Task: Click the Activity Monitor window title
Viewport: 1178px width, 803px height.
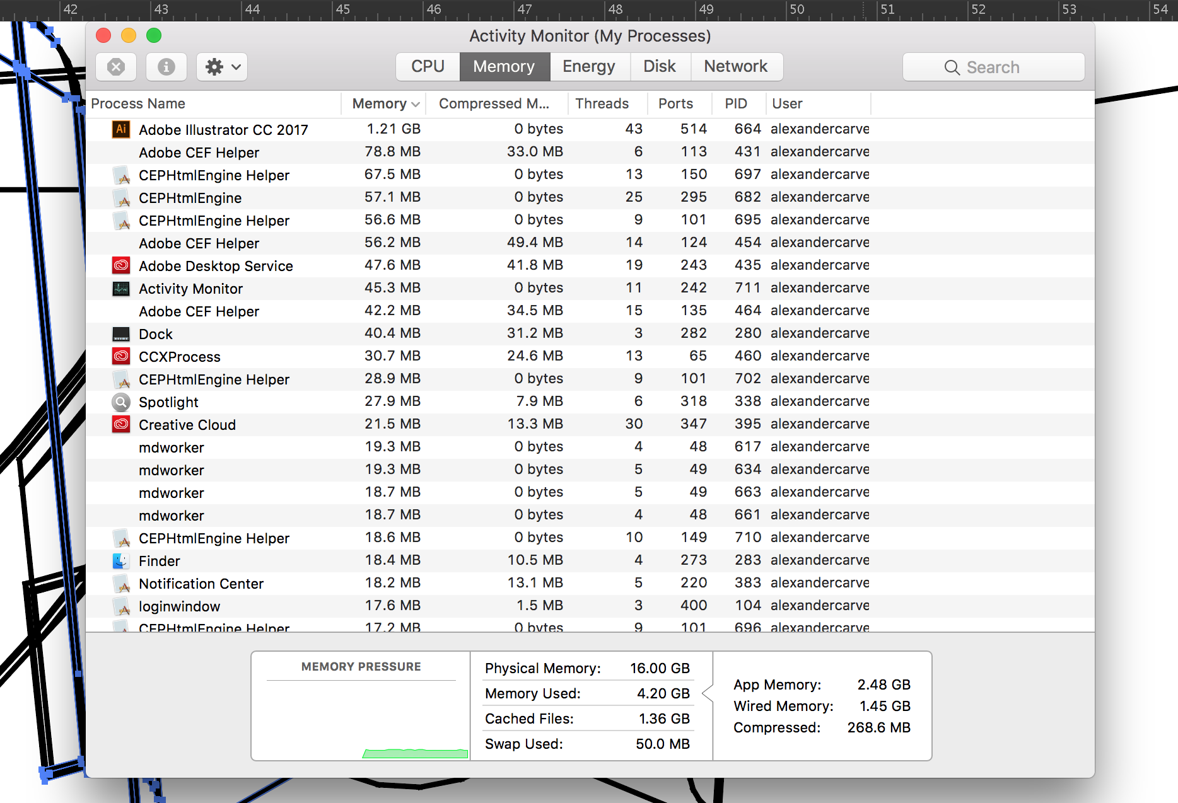Action: pos(590,36)
